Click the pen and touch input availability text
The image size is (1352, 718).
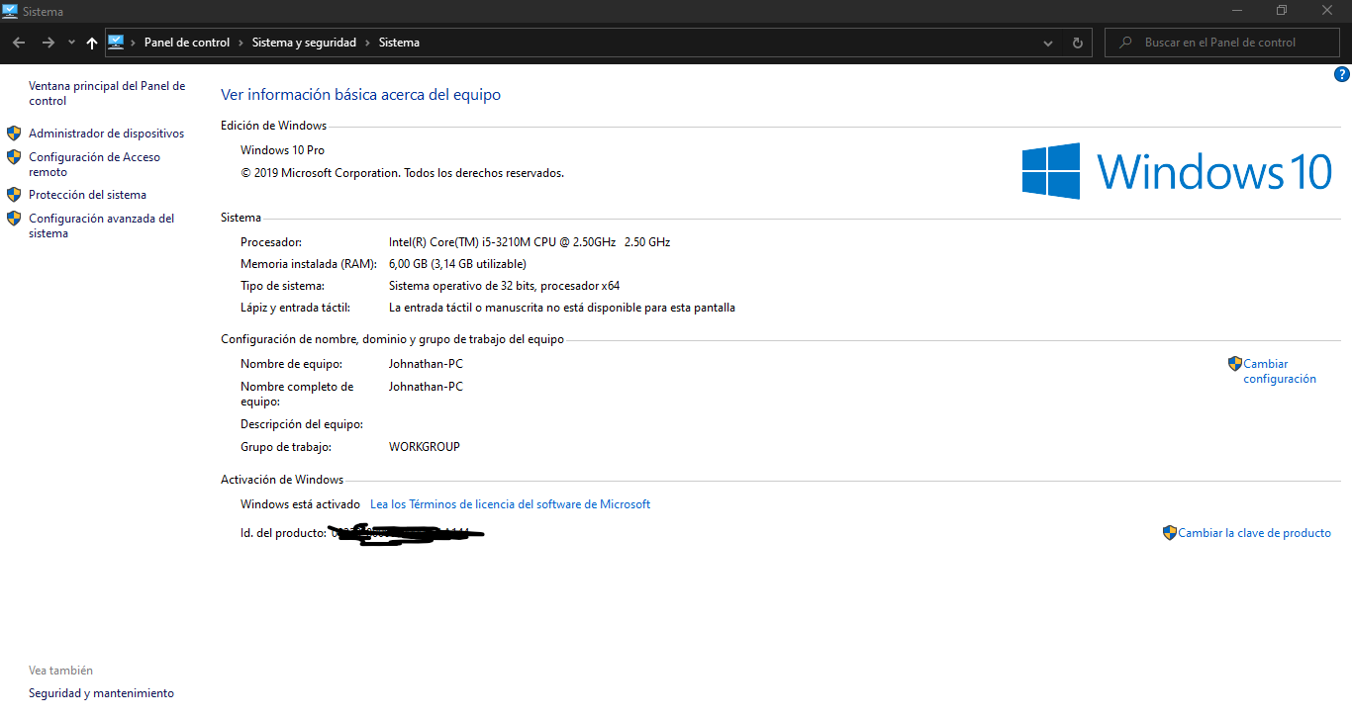562,308
